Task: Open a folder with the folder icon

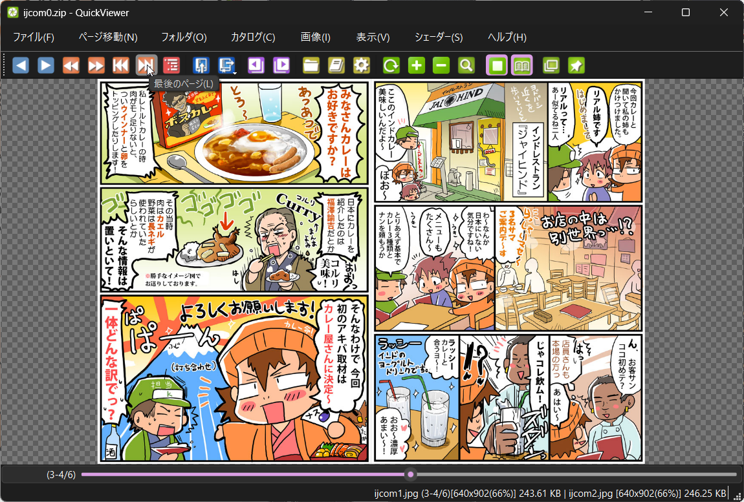Action: (311, 65)
